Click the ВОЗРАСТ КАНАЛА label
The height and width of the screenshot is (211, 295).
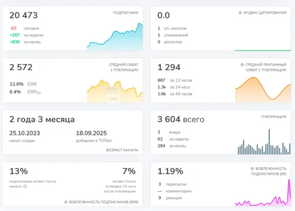(x=122, y=150)
